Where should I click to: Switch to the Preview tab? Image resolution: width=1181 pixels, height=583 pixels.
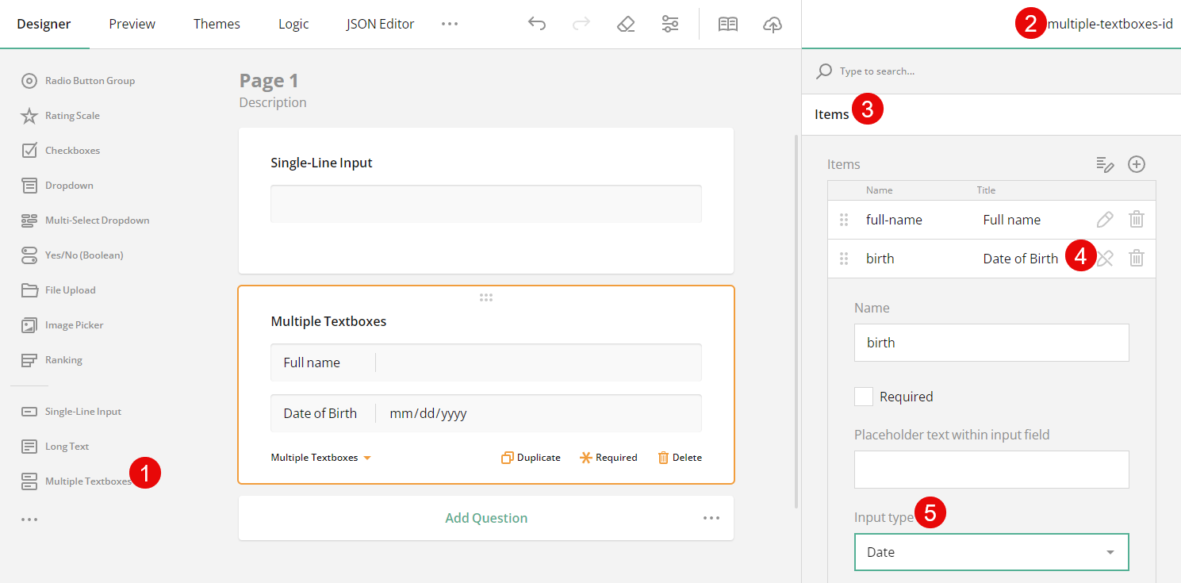coord(132,24)
